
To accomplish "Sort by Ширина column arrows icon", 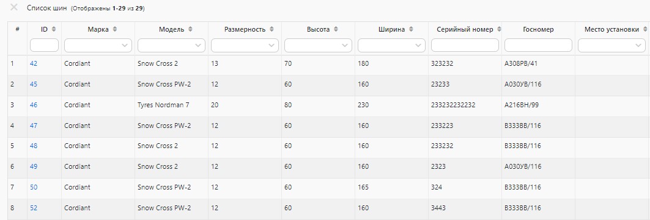I will click(411, 29).
